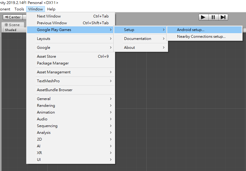Switch to the Scene tab

coord(12,25)
